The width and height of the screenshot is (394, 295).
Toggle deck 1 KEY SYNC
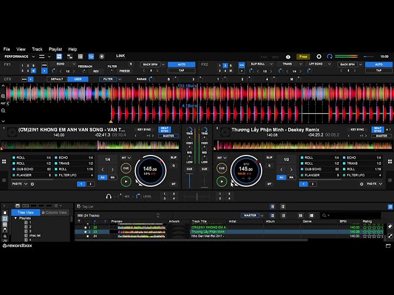pos(144,130)
